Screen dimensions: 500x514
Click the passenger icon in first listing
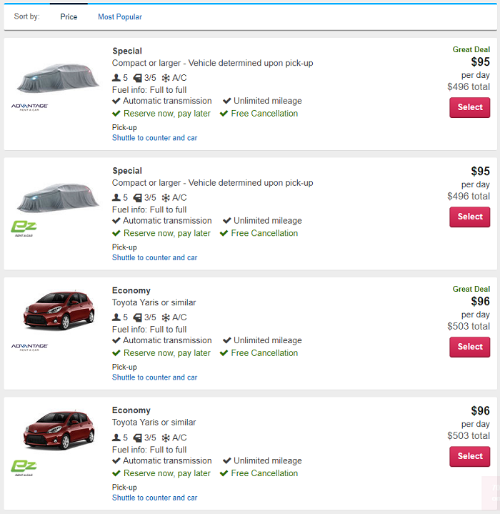[116, 78]
